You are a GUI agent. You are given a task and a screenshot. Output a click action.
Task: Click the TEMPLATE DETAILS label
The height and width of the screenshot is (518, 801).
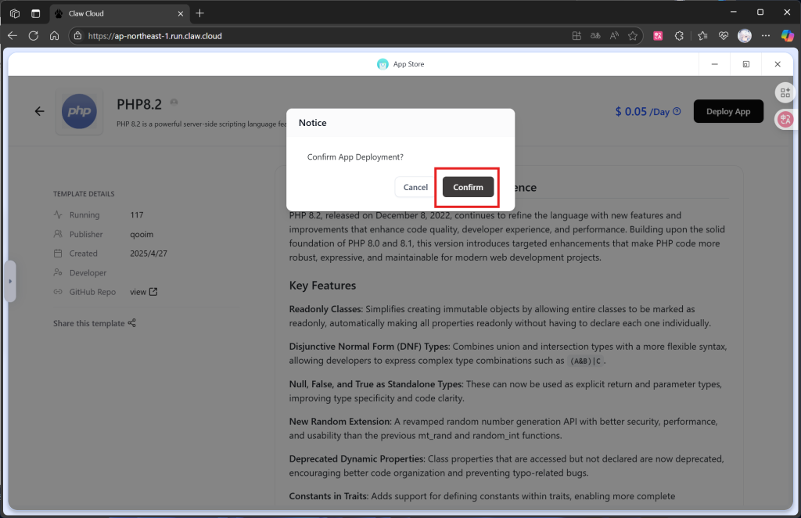click(84, 194)
